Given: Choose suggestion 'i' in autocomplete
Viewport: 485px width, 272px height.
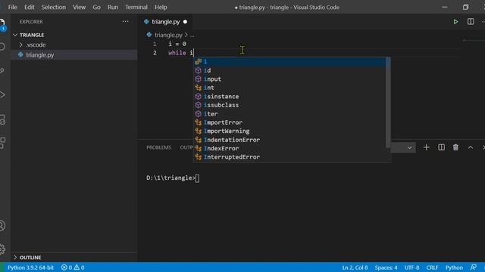Looking at the screenshot, I should point(289,62).
